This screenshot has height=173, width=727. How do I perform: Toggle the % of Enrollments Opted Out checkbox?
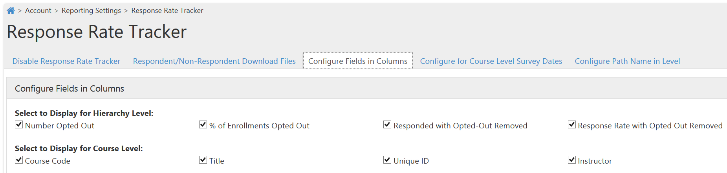(203, 124)
